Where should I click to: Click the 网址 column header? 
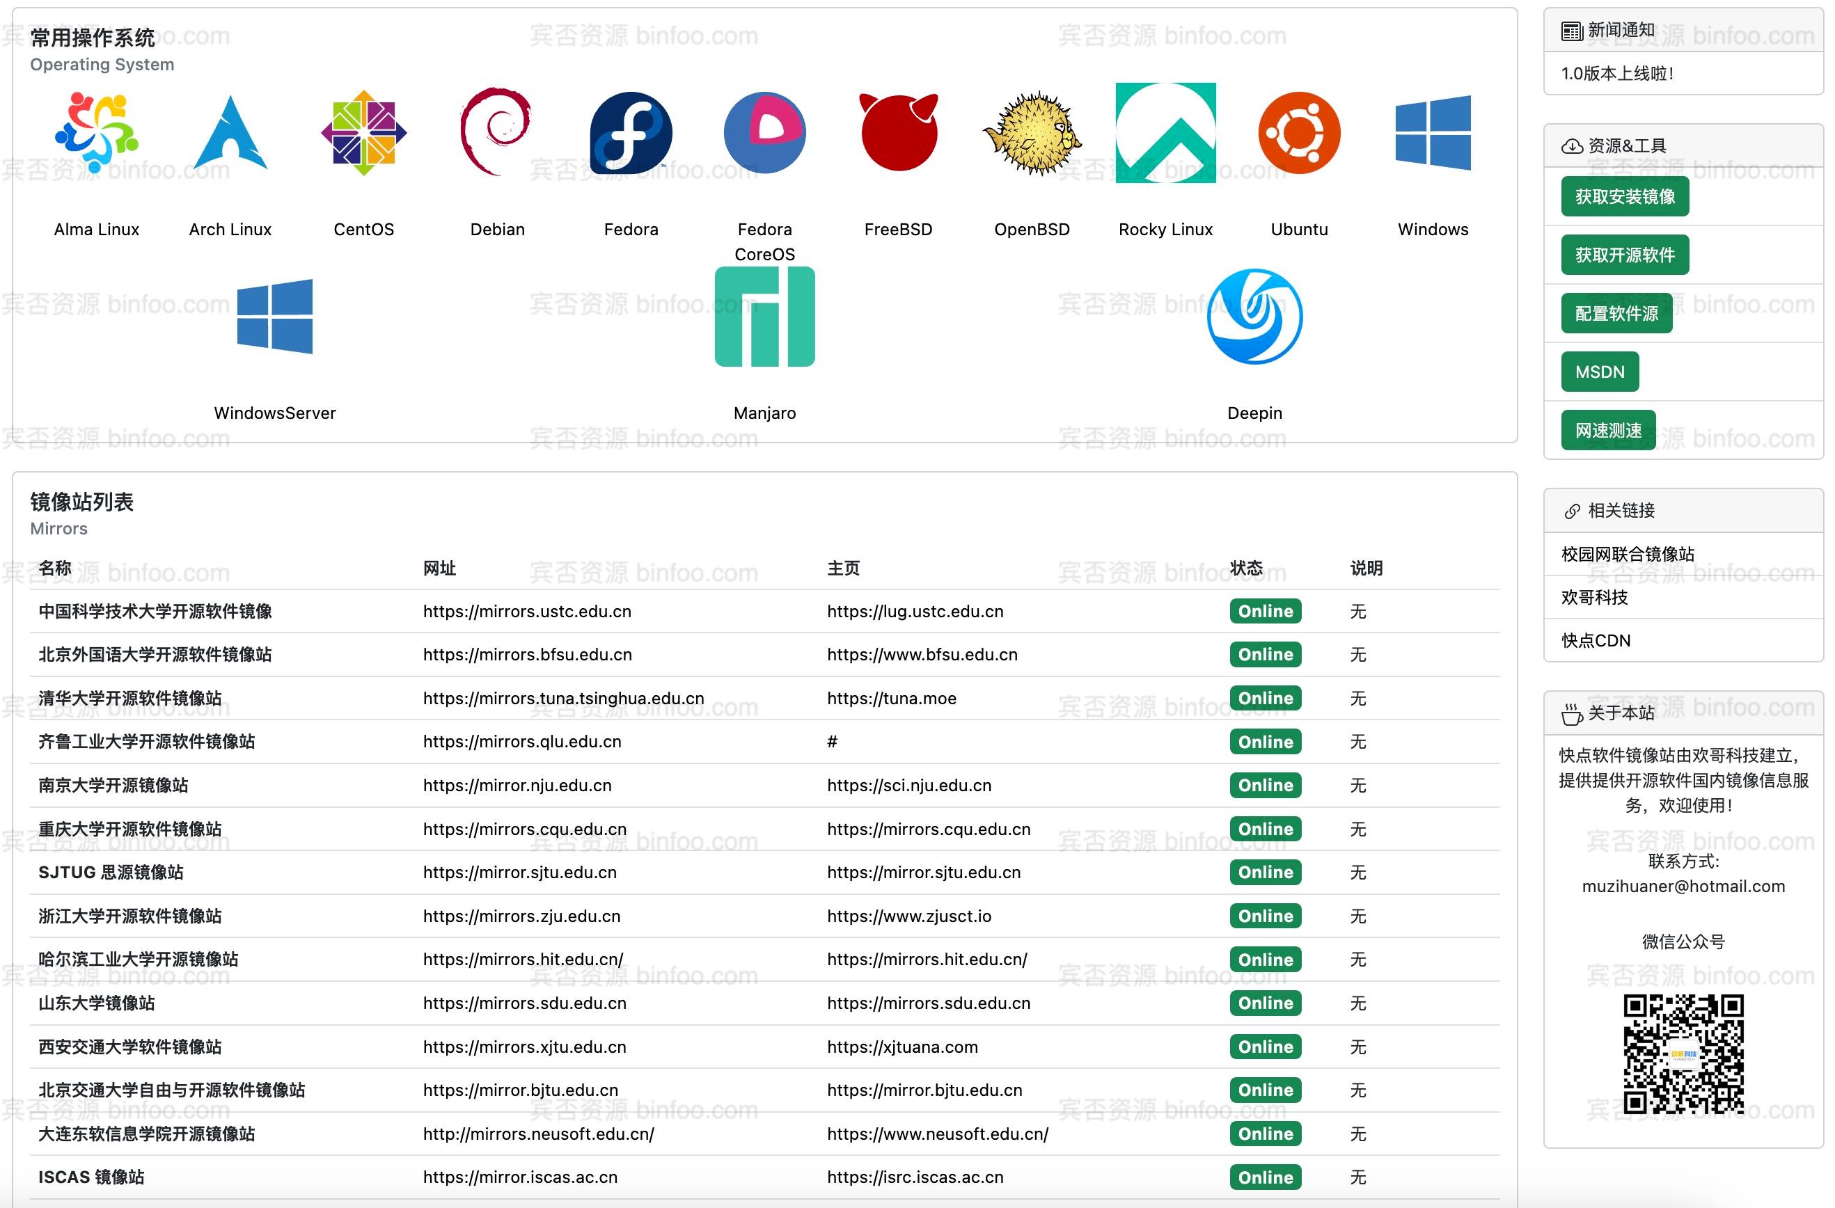(439, 568)
